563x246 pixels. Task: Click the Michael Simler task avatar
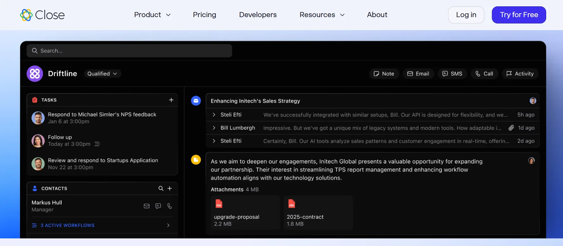[38, 118]
